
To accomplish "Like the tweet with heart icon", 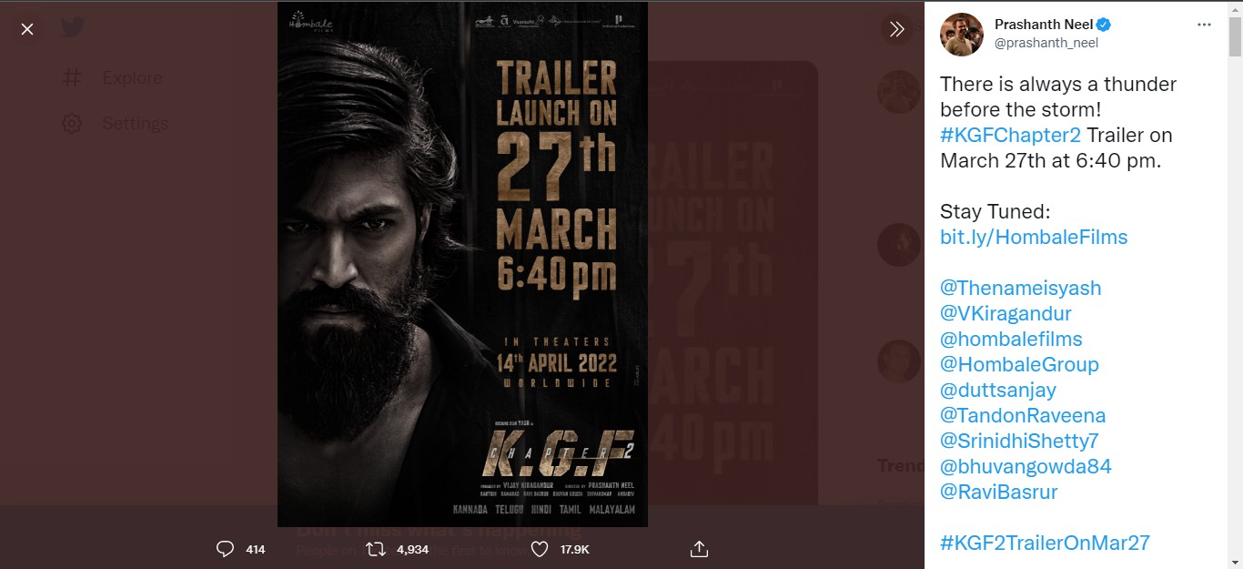I will (540, 549).
